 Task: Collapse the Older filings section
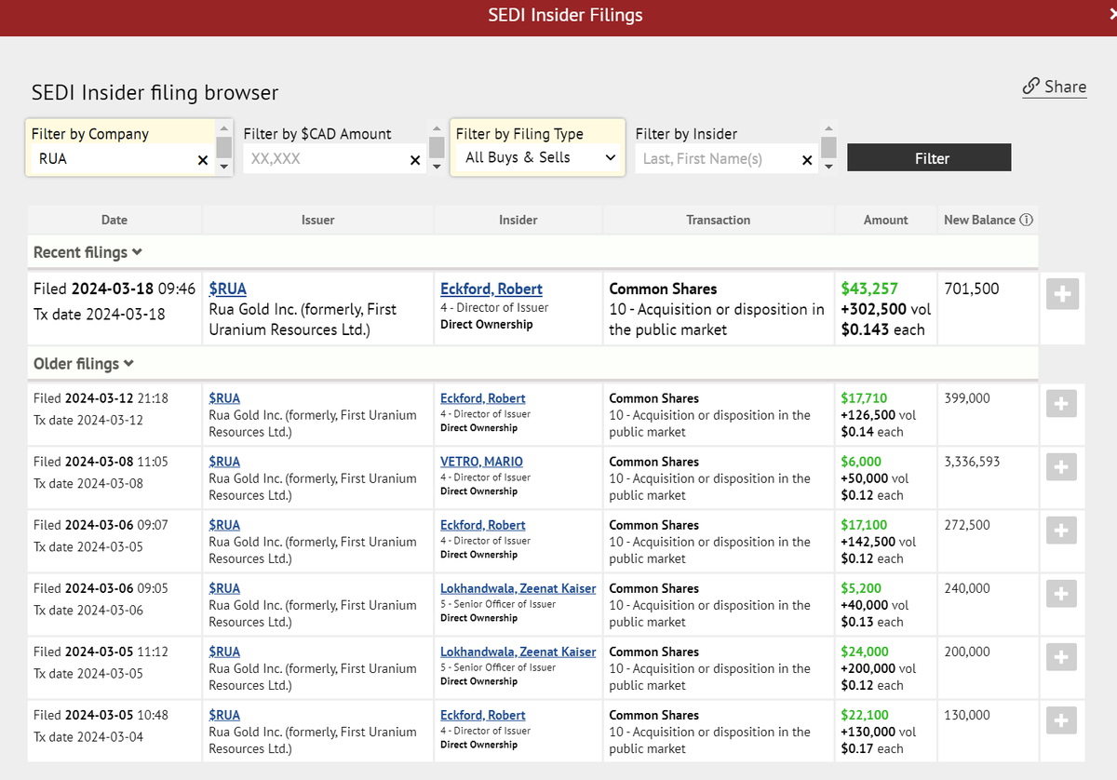point(84,364)
